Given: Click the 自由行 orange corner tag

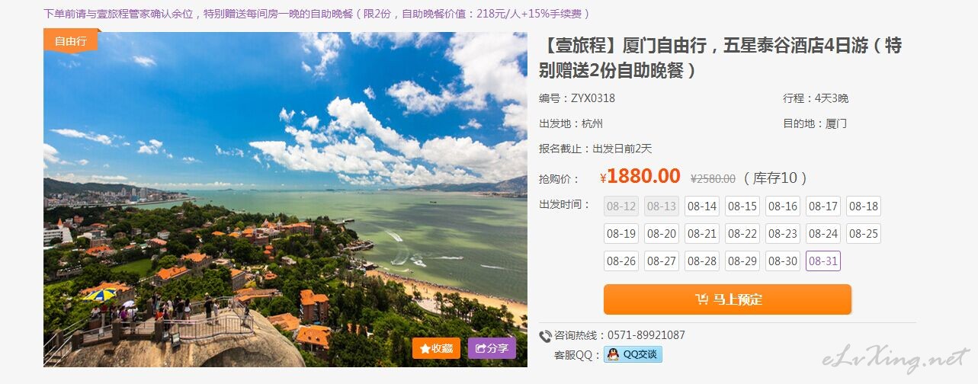Looking at the screenshot, I should (71, 40).
